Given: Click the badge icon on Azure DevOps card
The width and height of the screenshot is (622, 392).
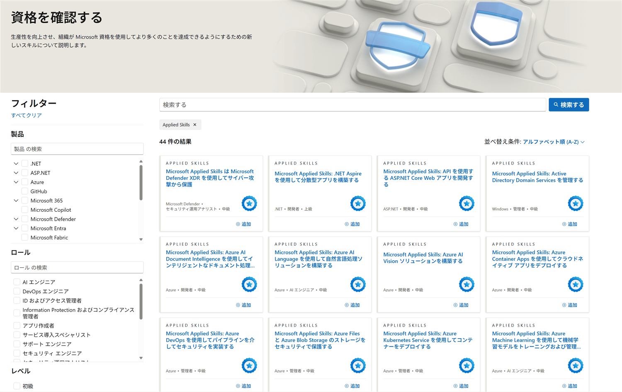Looking at the screenshot, I should (249, 365).
